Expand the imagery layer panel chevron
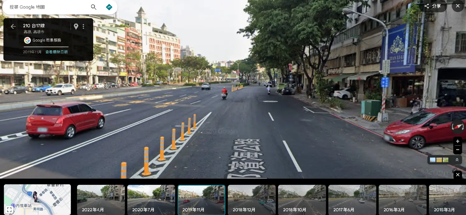 click(457, 160)
